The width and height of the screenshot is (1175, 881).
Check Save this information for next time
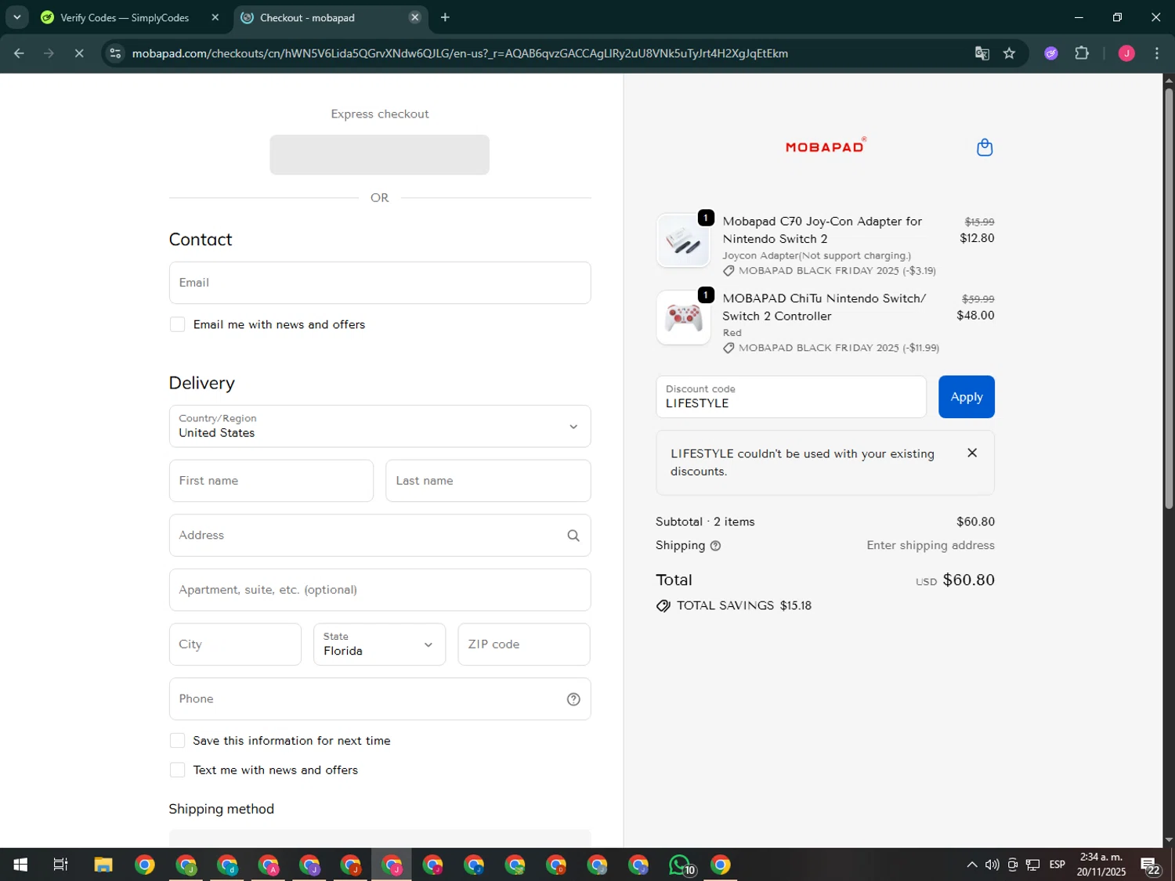pyautogui.click(x=178, y=740)
